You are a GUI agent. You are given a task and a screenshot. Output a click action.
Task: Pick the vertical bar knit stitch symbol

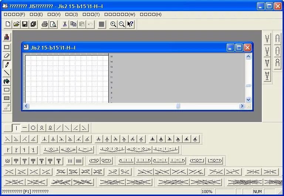pos(16,128)
